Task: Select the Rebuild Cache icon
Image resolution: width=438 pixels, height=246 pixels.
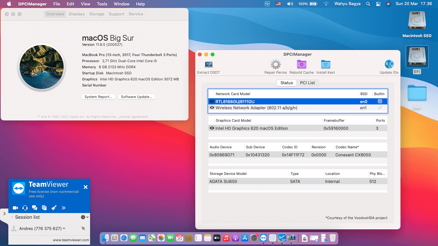Action: [301, 65]
